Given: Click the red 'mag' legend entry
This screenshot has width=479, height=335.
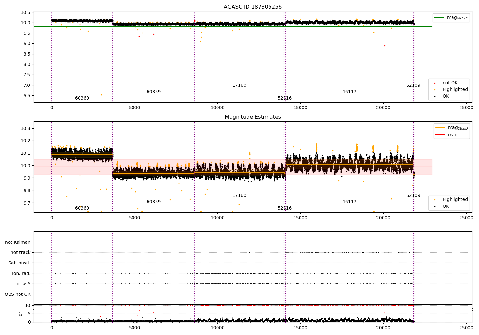Looking at the screenshot, I should pos(447,135).
